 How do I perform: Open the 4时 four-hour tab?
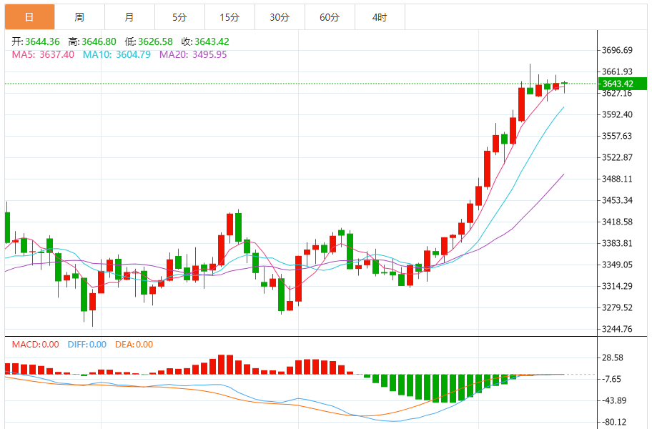[x=380, y=17]
